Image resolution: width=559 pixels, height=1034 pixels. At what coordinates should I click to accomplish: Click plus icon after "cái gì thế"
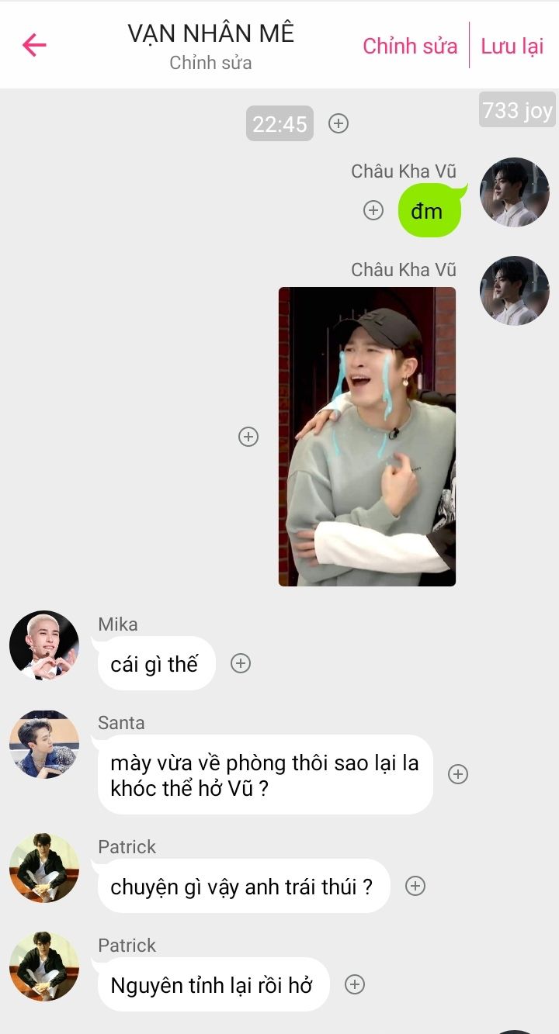click(x=241, y=663)
